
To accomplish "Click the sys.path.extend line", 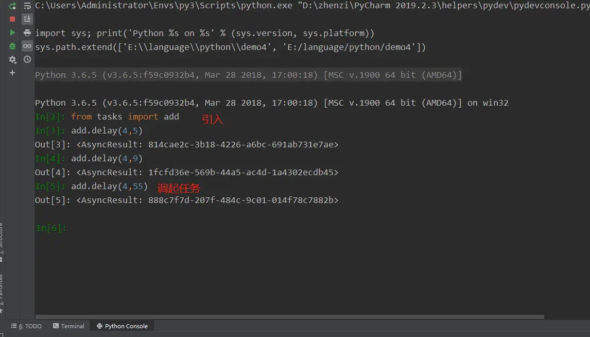I will point(230,47).
